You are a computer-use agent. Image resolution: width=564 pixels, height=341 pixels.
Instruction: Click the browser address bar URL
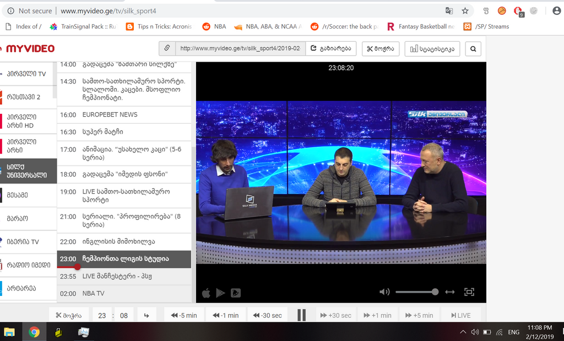click(x=109, y=11)
